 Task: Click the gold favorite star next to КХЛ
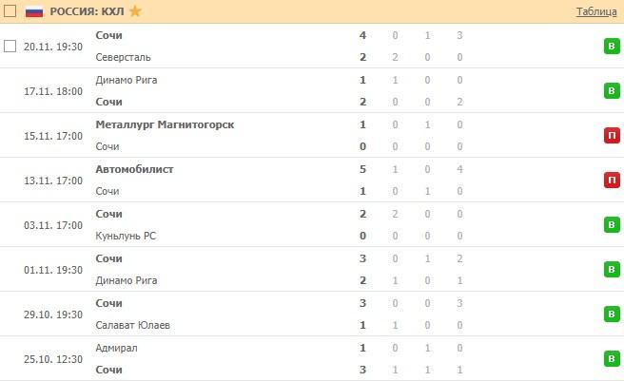pyautogui.click(x=135, y=11)
